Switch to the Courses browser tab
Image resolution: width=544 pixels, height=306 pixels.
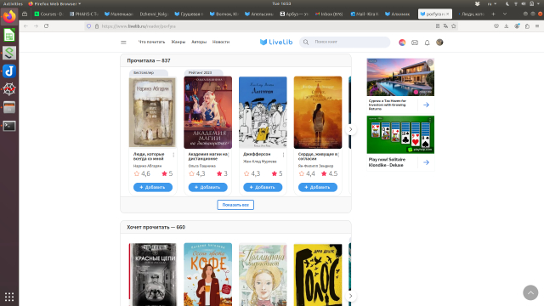(48, 14)
